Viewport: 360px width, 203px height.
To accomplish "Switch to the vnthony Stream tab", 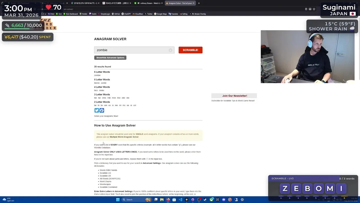I will tap(148, 3).
